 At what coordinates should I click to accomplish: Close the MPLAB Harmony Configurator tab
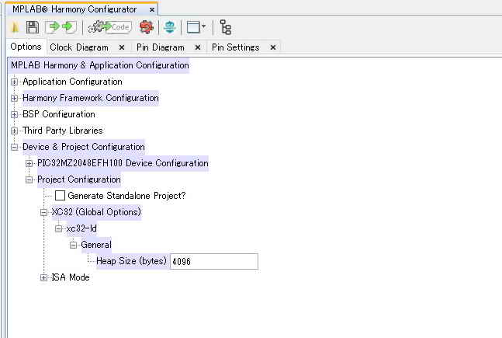[152, 9]
